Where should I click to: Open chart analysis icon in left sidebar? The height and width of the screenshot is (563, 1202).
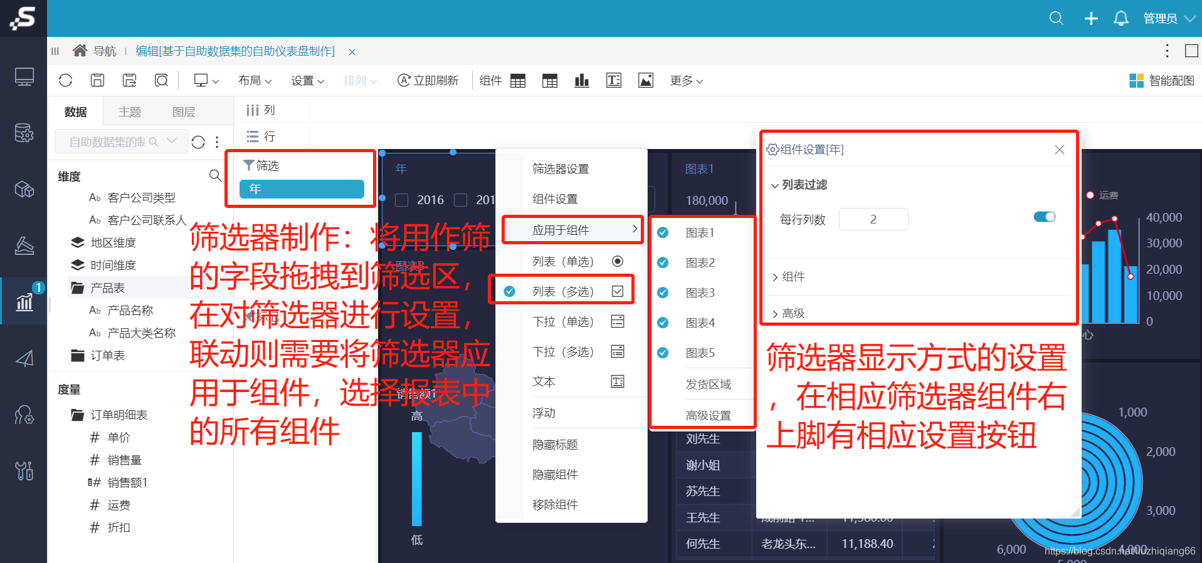tap(24, 301)
